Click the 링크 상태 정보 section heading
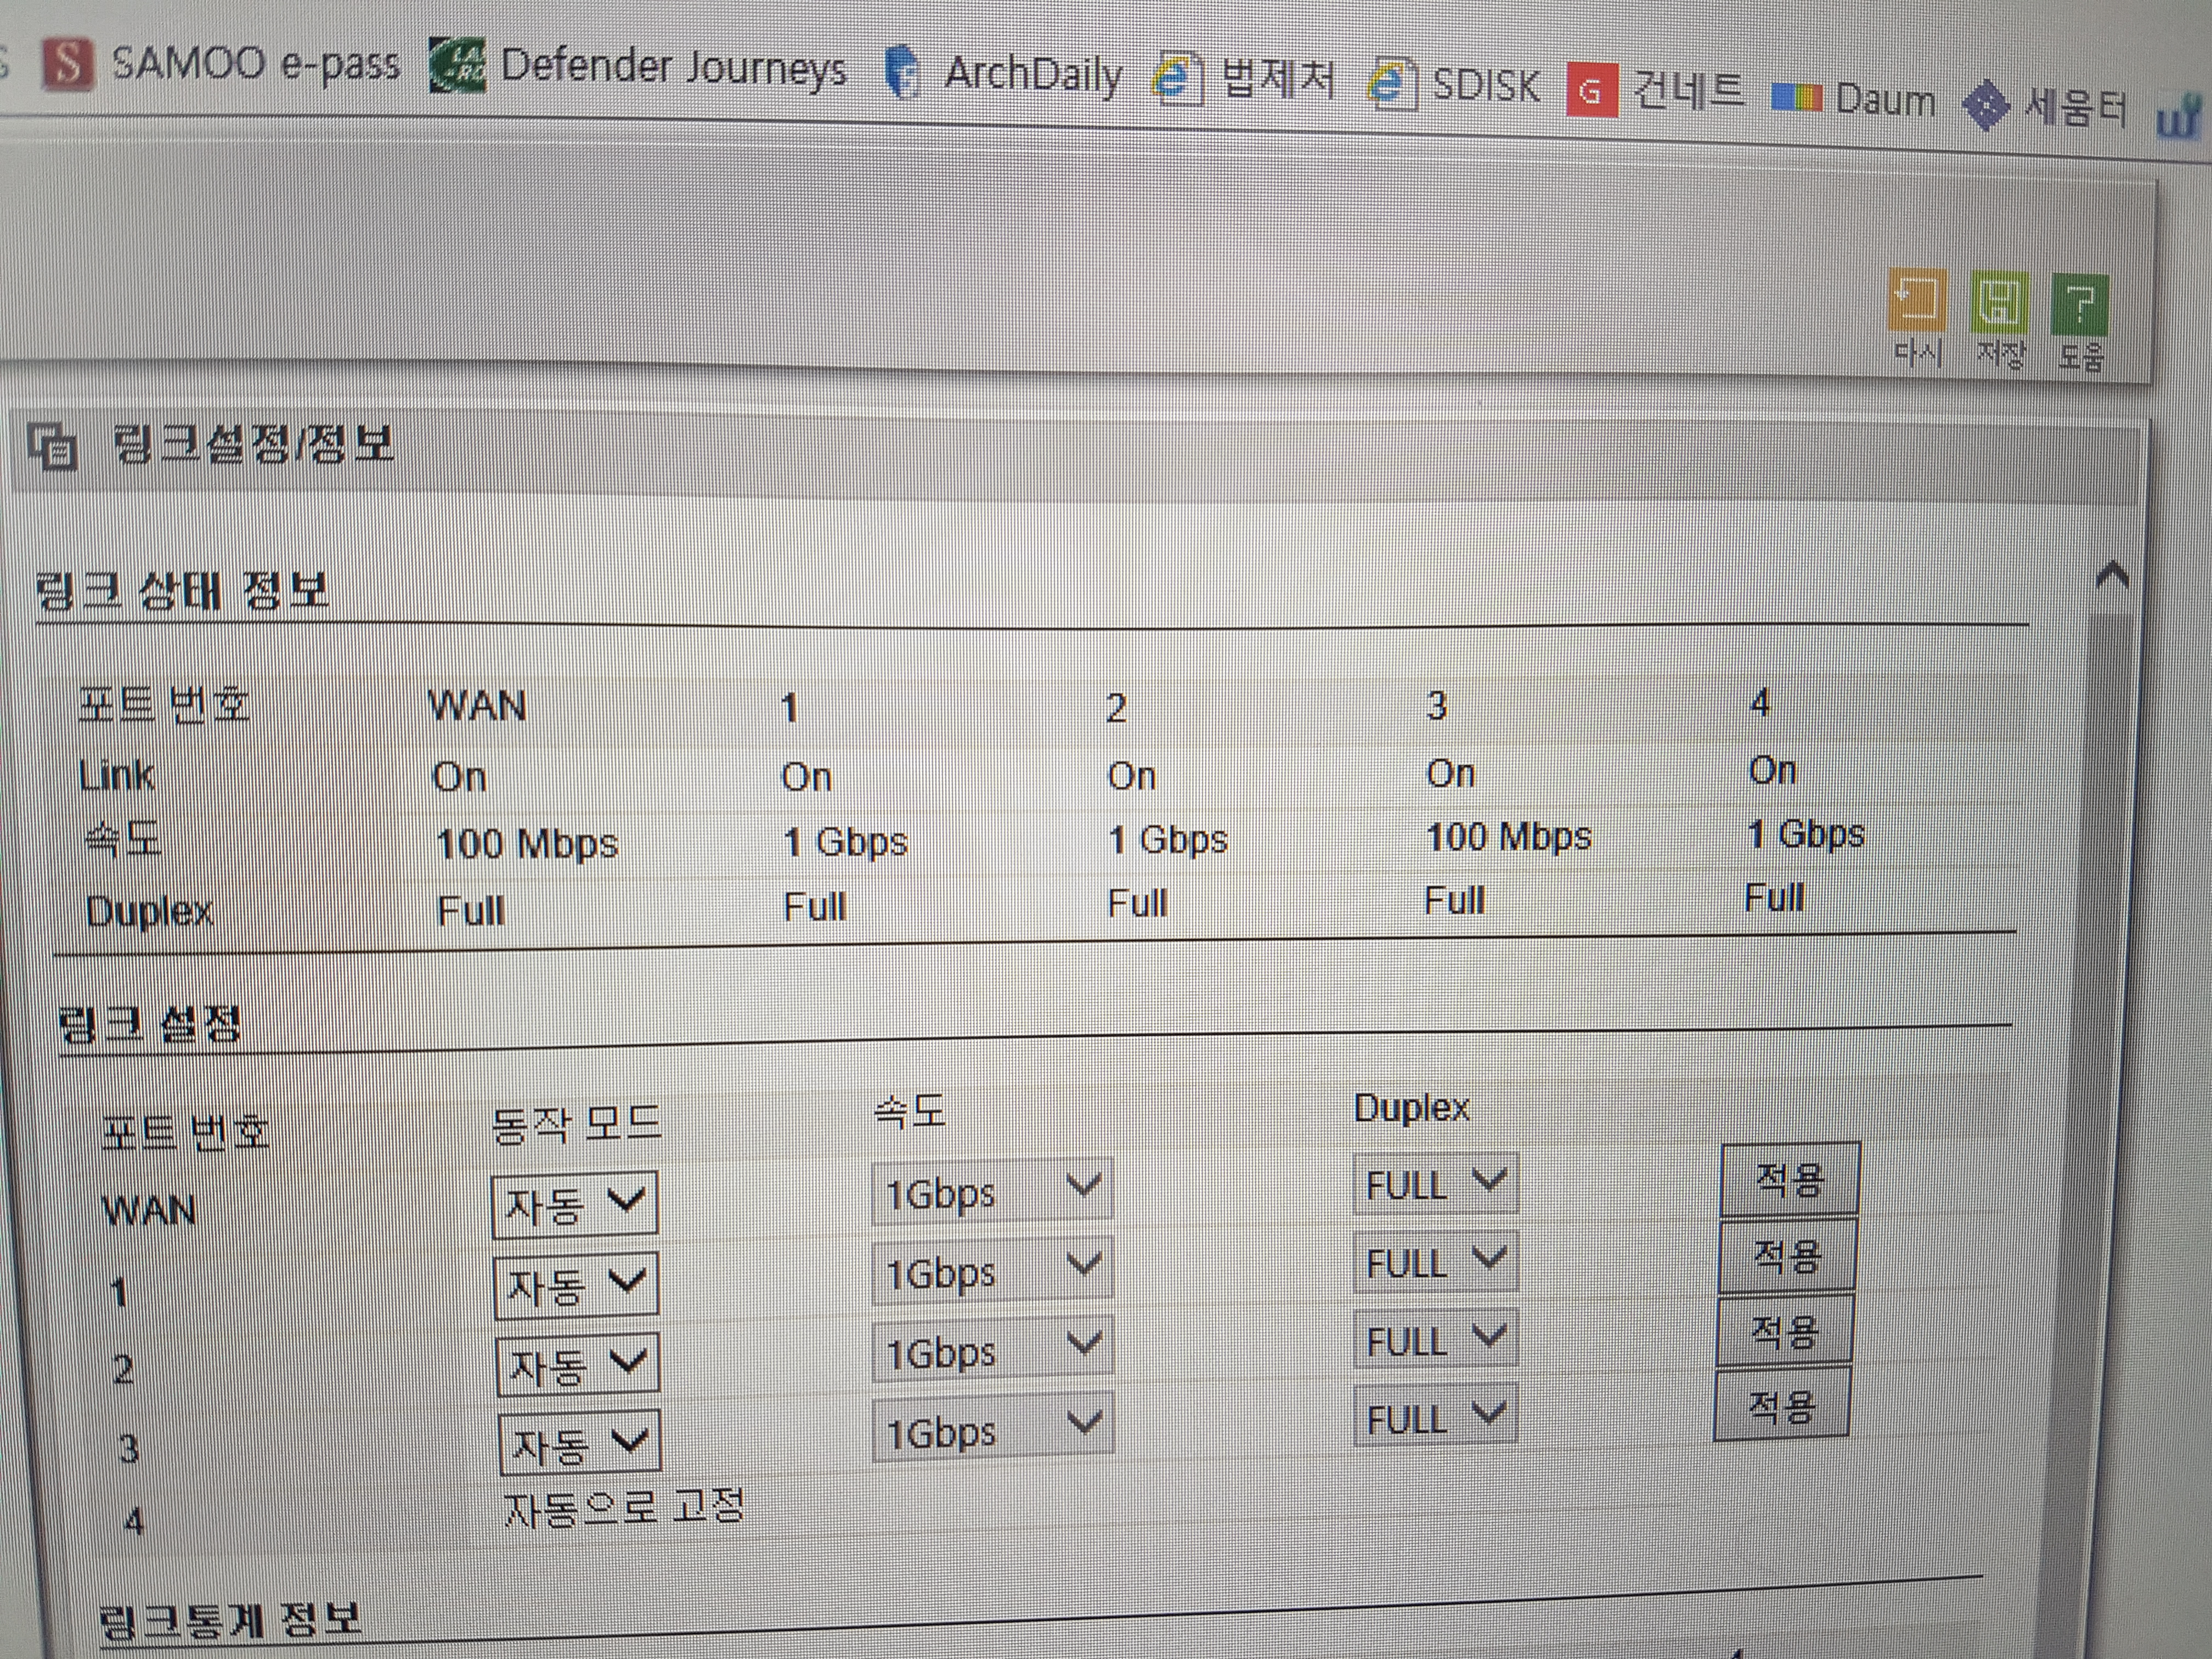 [x=182, y=590]
